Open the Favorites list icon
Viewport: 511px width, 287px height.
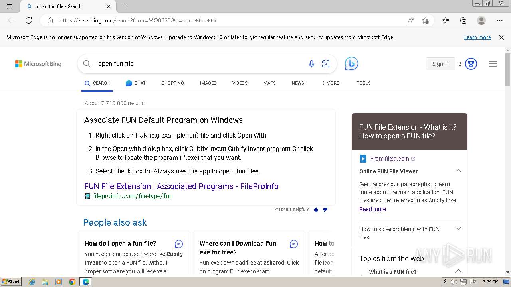click(446, 20)
